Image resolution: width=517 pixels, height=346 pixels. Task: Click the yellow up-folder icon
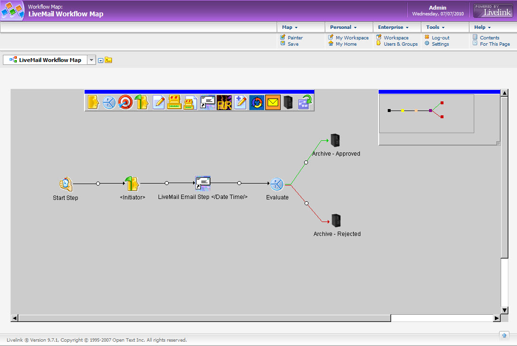pos(109,60)
